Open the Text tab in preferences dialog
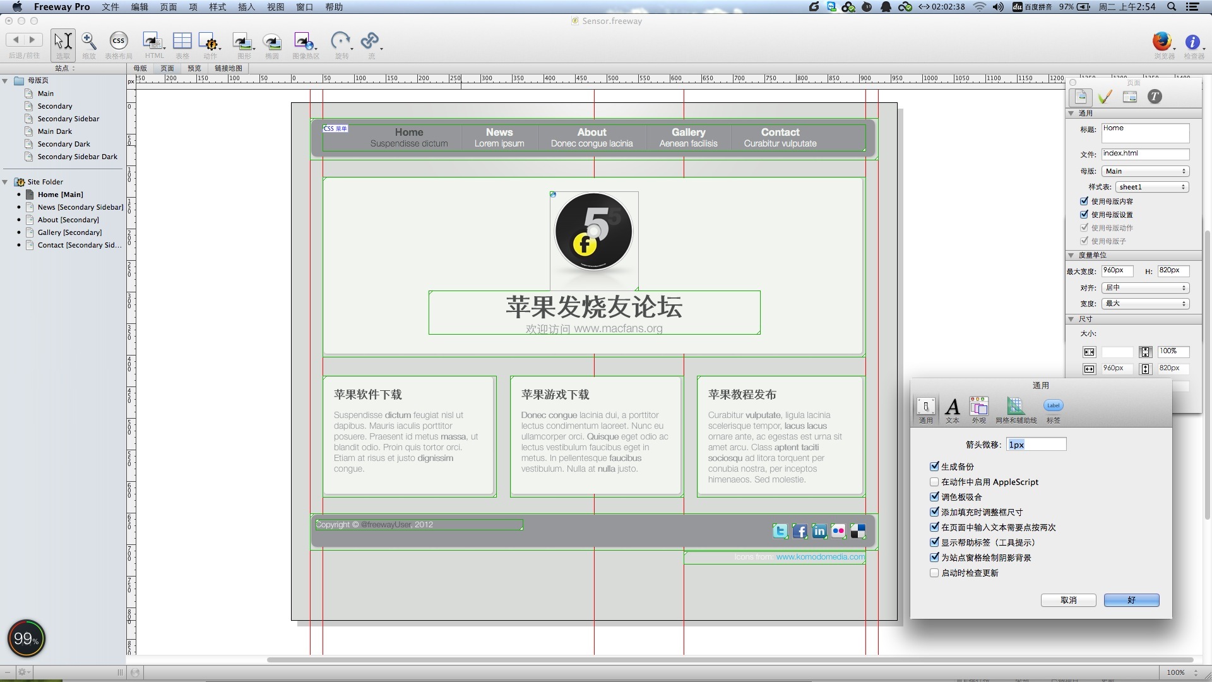 pyautogui.click(x=952, y=409)
